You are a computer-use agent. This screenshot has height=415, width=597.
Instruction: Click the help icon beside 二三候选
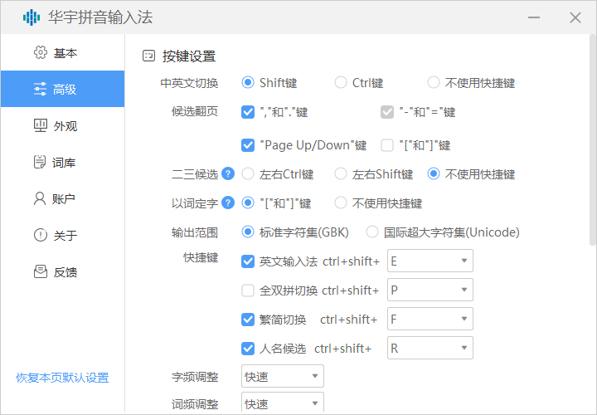tap(228, 174)
